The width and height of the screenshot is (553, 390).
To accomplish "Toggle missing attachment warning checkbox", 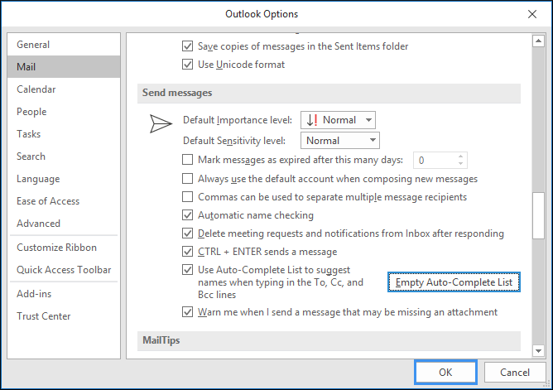I will tap(187, 312).
